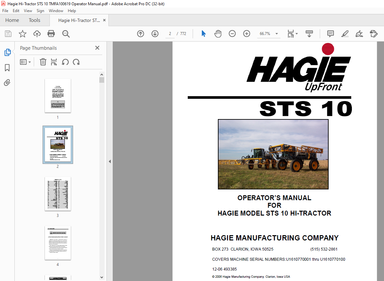Viewport: 384px width, 281px height.
Task: Rotate page counterclockwise
Action: pos(65,62)
